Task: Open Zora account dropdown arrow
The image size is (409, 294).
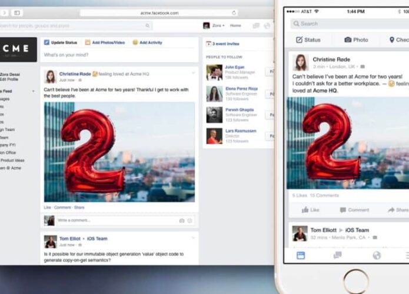Action: coord(223,25)
